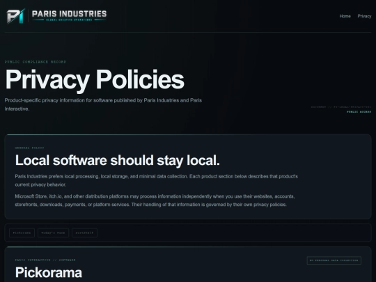Viewport: 376px width, 282px height.
Task: Click the Public Access status text
Action: [x=359, y=111]
